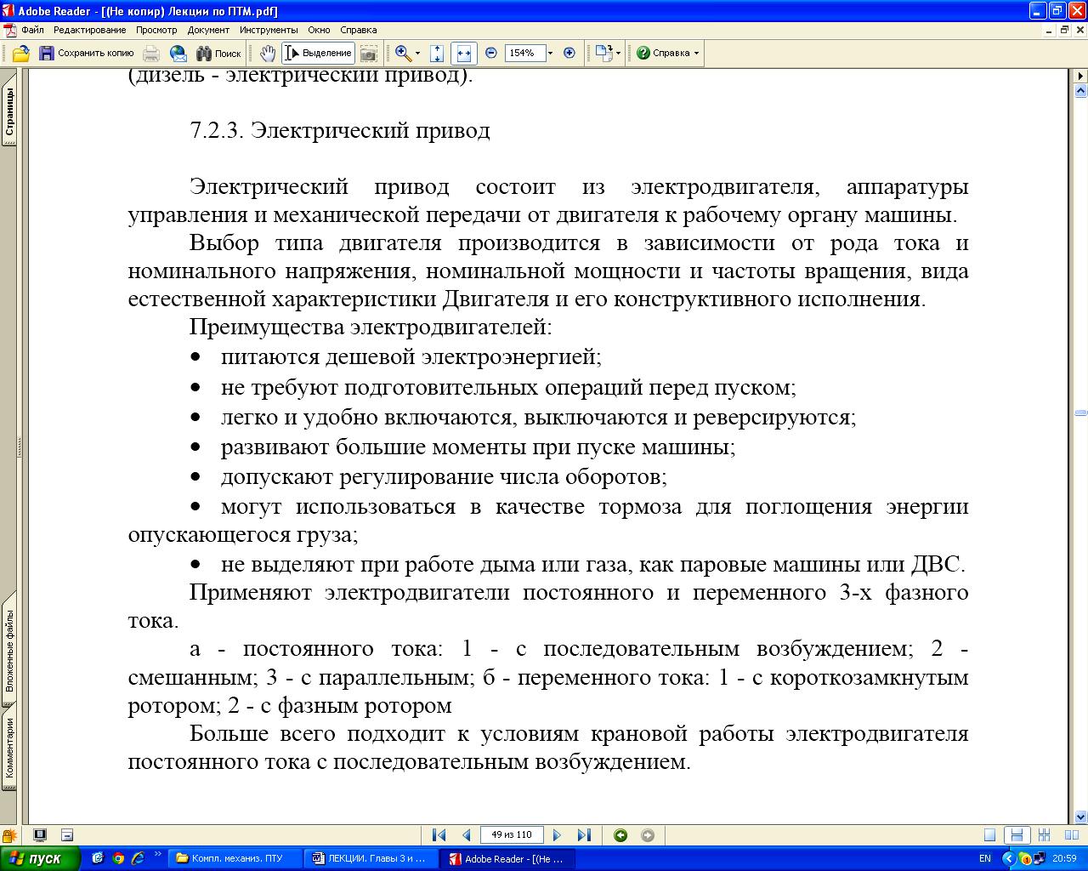Image resolution: width=1088 pixels, height=871 pixels.
Task: Open the Просмотр menu
Action: (x=156, y=30)
